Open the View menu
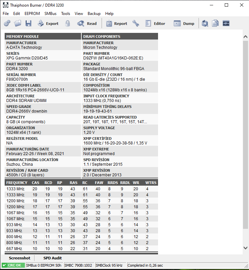249x270 pixels. coord(79,14)
